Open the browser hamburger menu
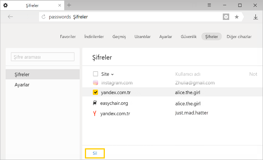The width and height of the screenshot is (263, 160). [209, 5]
